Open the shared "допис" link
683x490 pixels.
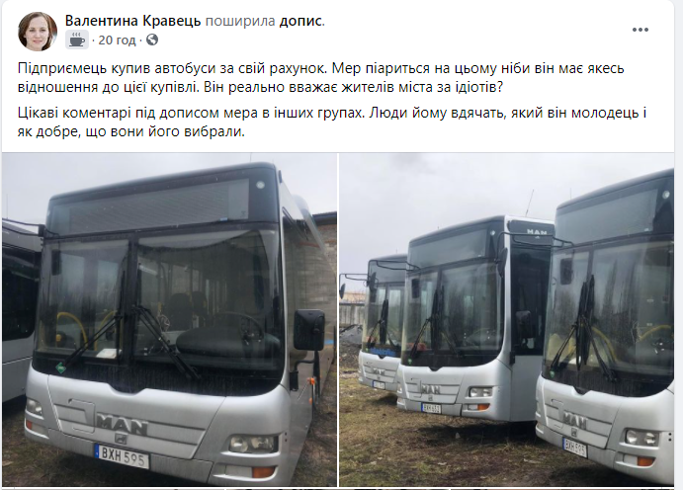(x=300, y=21)
